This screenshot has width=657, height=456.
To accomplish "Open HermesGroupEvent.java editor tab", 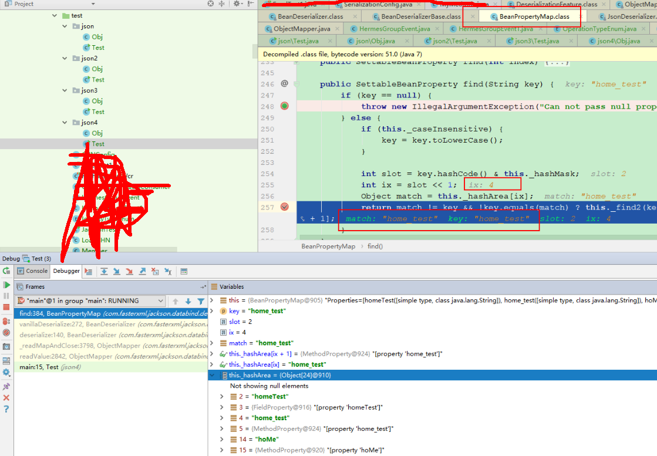I will (395, 29).
